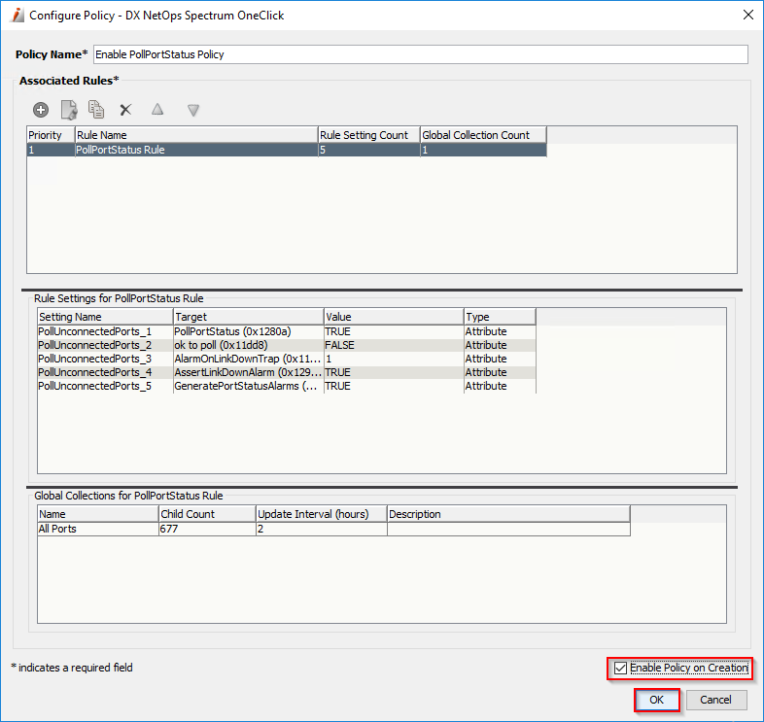Uncheck Enable Policy on Creation checkbox
Image resolution: width=764 pixels, height=722 pixels.
(x=621, y=669)
